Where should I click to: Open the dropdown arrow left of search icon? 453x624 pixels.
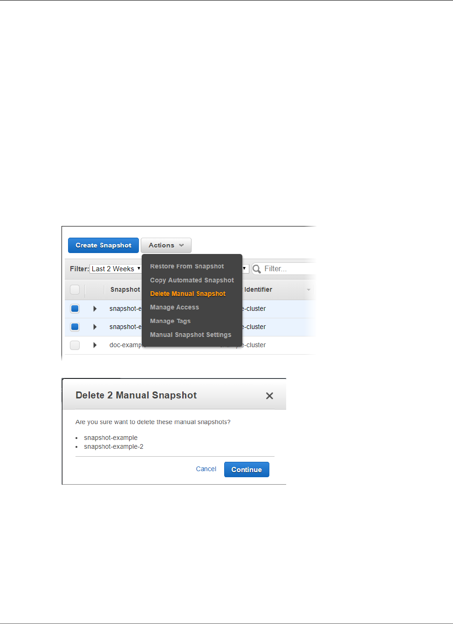tap(244, 268)
